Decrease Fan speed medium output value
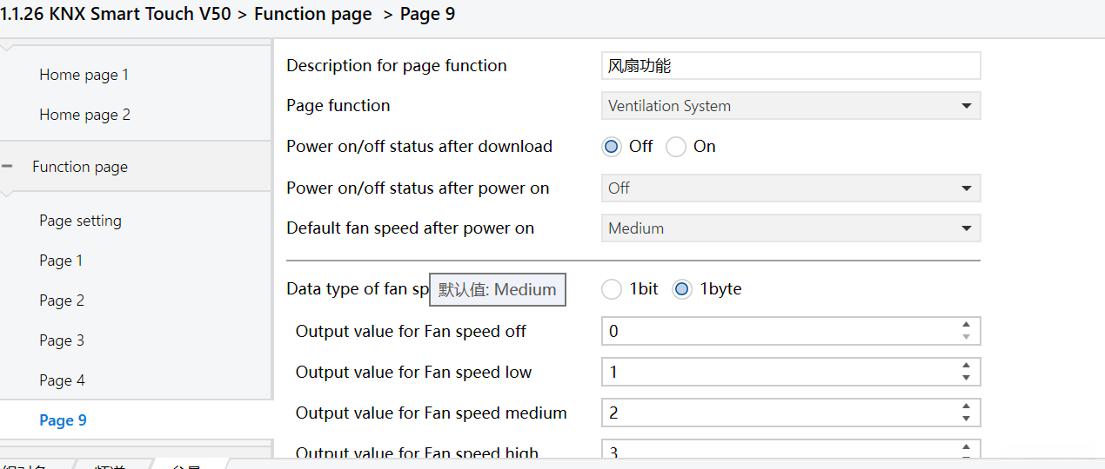The height and width of the screenshot is (469, 1105). tap(966, 419)
